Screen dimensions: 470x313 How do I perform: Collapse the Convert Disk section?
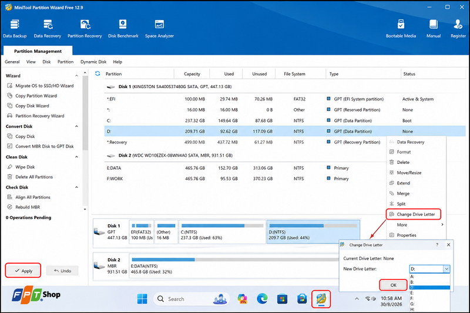(x=76, y=126)
